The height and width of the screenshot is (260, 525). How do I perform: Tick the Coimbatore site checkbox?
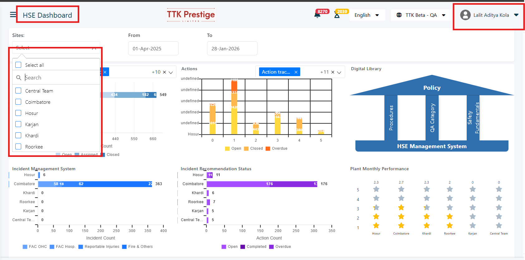pyautogui.click(x=18, y=102)
